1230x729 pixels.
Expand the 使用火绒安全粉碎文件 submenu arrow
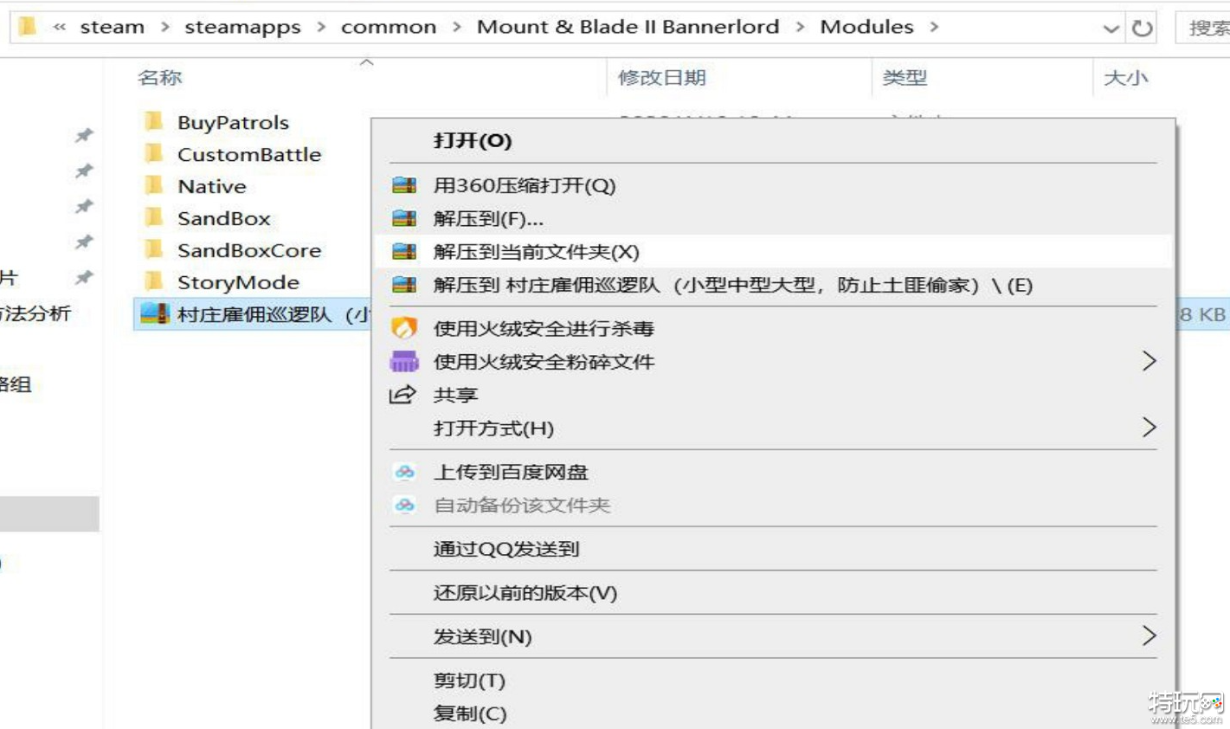(1149, 361)
